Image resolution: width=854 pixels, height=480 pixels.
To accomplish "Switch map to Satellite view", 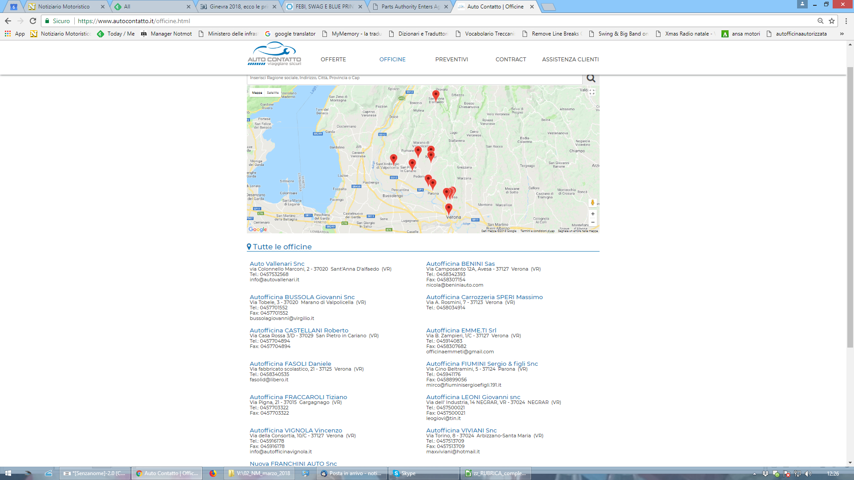I will [x=273, y=93].
